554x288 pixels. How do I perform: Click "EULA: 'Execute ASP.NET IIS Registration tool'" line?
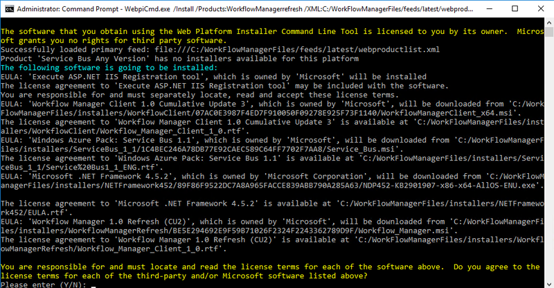(213, 77)
